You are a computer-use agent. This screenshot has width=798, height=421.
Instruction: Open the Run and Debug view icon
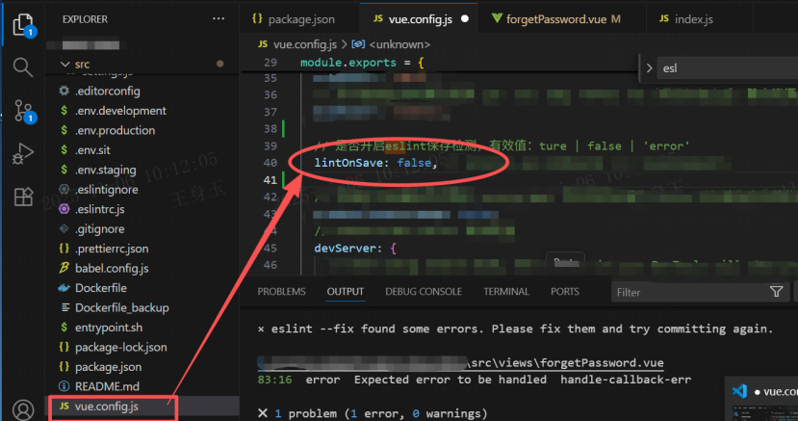click(22, 153)
